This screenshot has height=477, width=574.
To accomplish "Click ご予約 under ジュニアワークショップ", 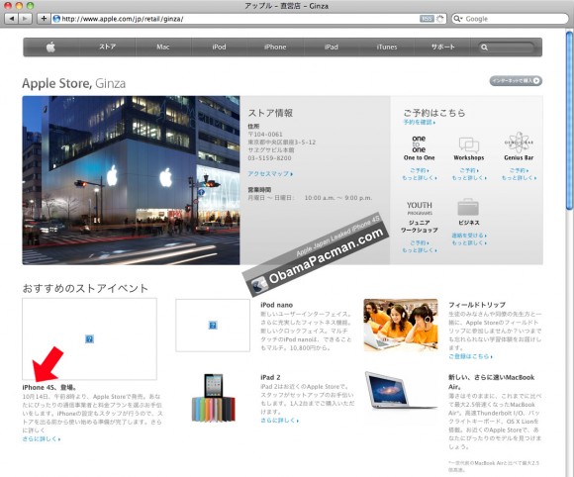I will (x=420, y=242).
